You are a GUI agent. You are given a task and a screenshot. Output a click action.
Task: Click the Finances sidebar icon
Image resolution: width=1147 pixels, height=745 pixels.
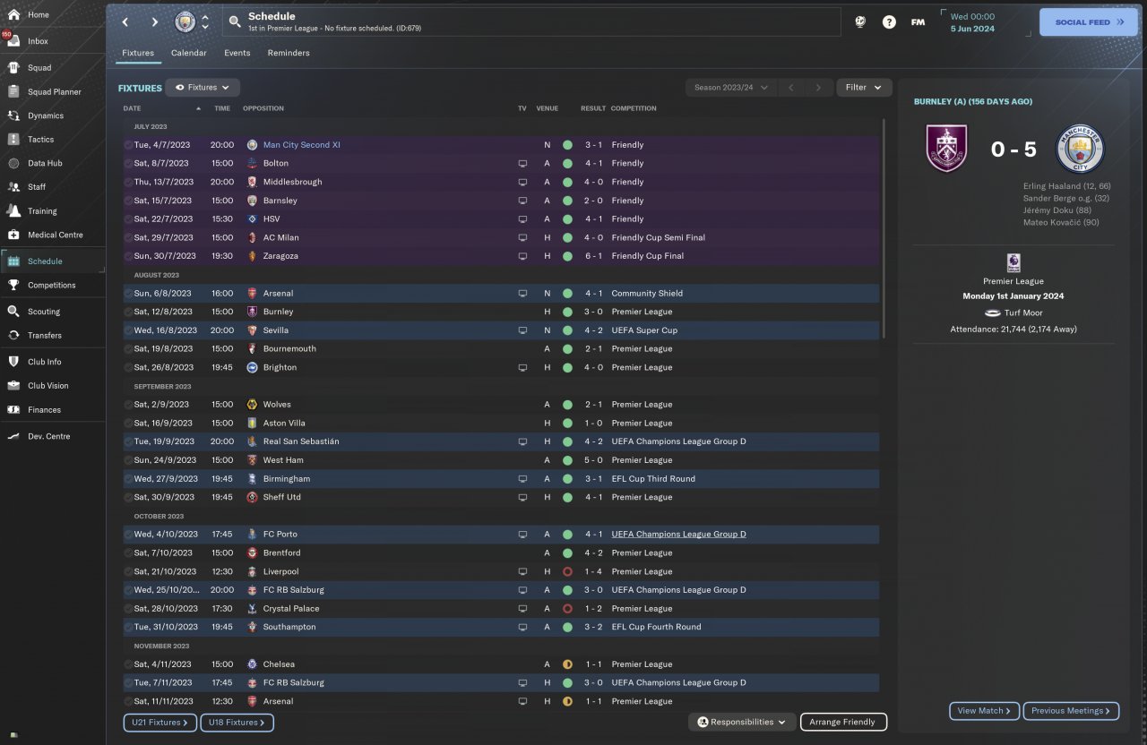tap(13, 409)
